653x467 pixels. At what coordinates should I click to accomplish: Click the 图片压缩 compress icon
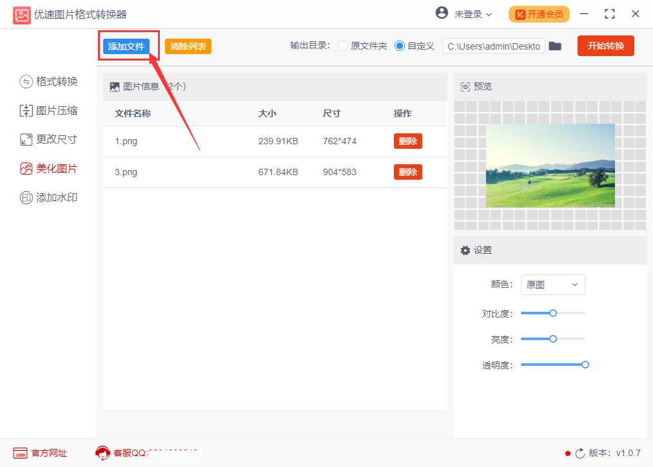[26, 111]
